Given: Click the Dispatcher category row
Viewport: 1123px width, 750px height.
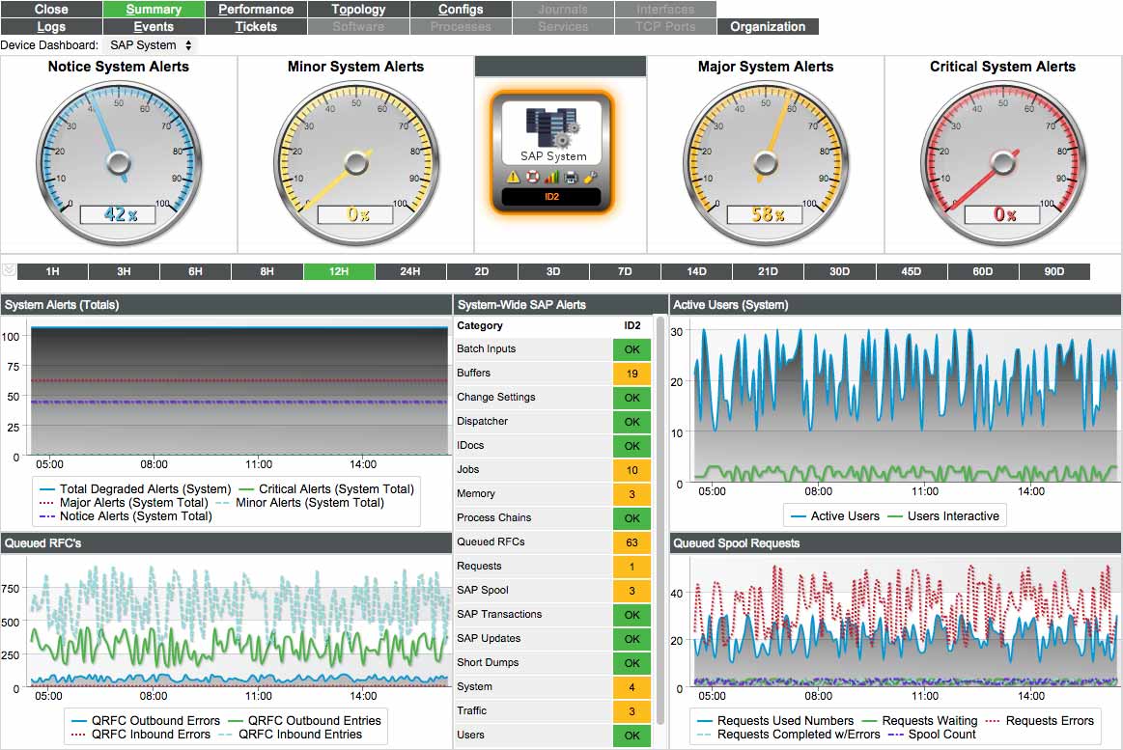Looking at the screenshot, I should [553, 421].
